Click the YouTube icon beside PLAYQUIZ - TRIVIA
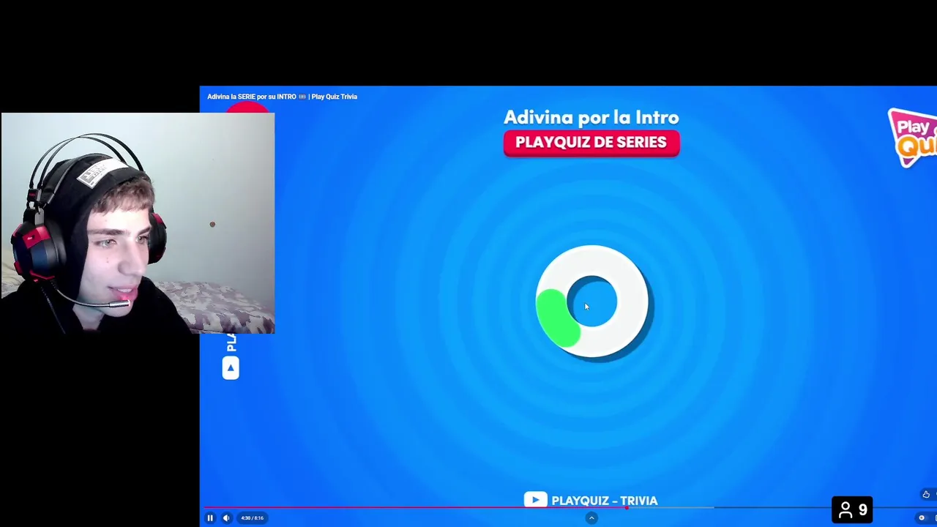The image size is (937, 527). (535, 501)
